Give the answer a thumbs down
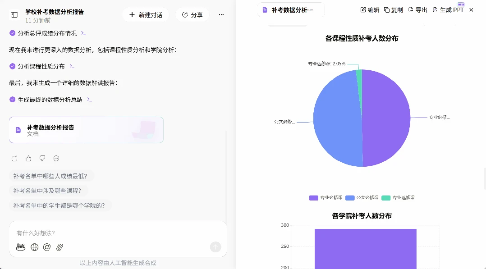The image size is (486, 269). [42, 159]
